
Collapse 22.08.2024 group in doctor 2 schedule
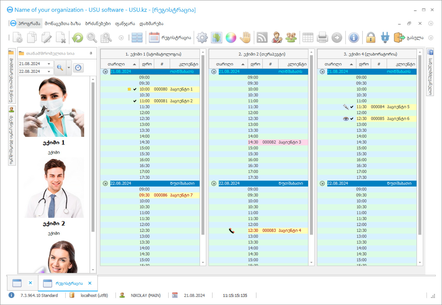tap(214, 183)
